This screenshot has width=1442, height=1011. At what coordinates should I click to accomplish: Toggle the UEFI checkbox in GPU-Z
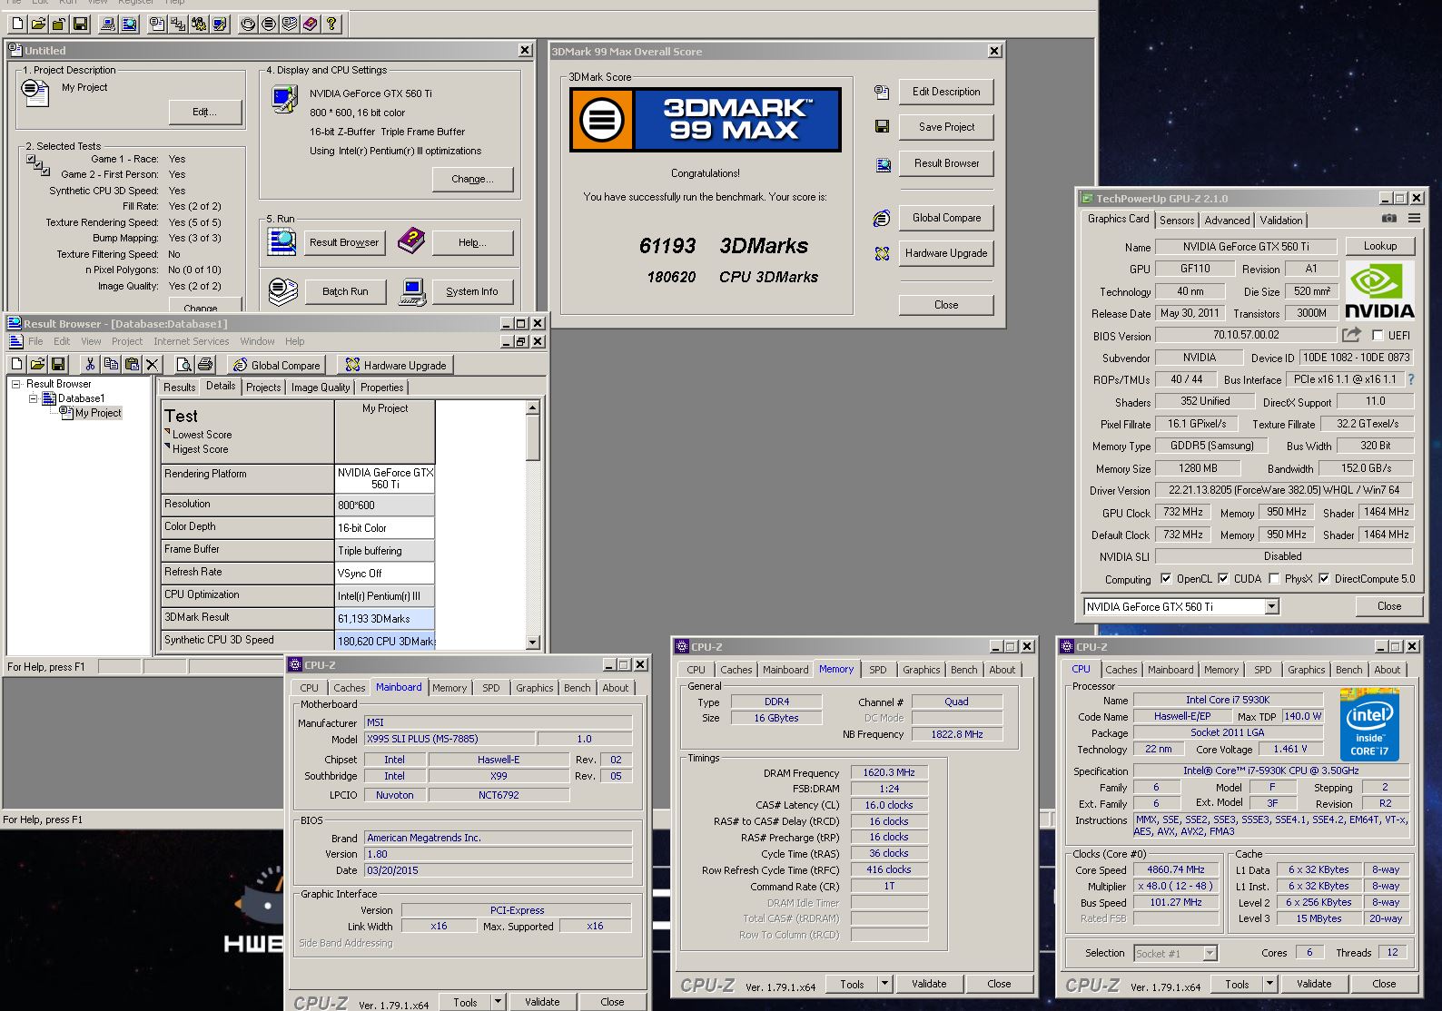pos(1378,335)
